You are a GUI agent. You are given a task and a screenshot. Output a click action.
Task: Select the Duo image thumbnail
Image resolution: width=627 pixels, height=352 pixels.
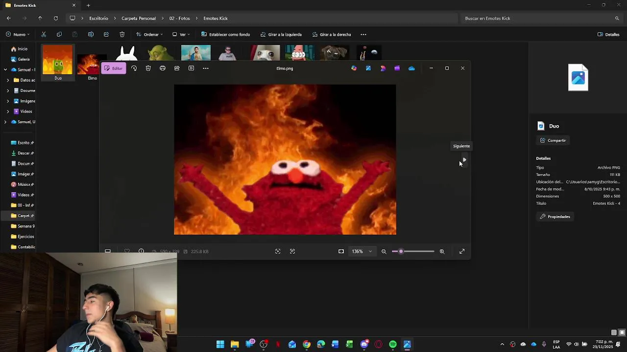point(58,63)
